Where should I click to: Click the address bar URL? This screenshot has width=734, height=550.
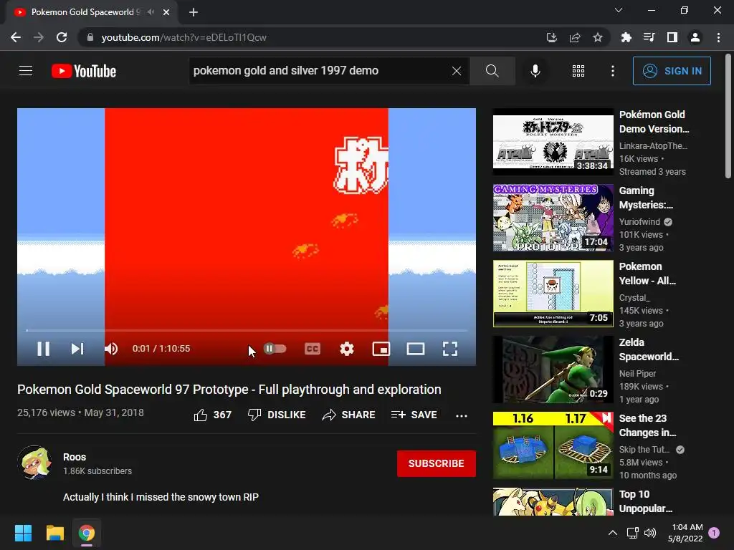pos(183,37)
